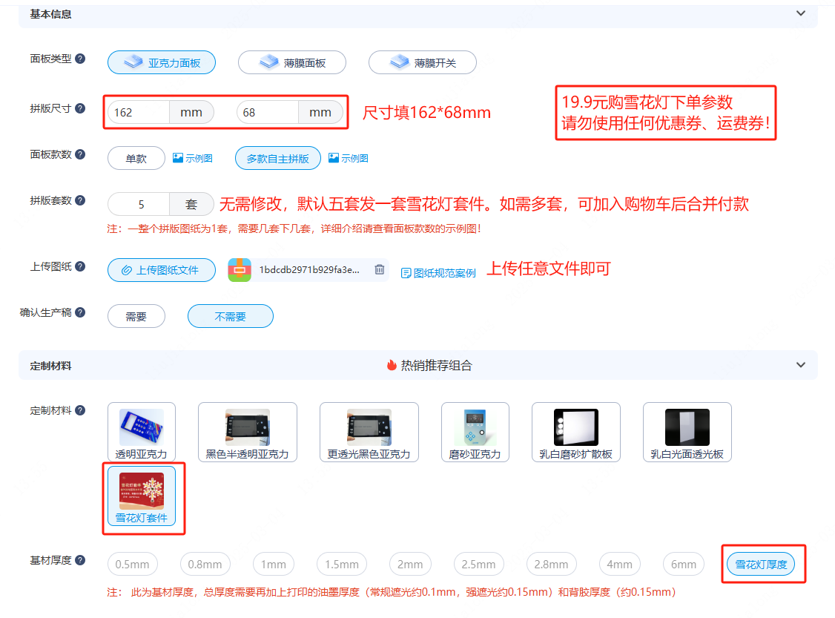Collapse the 基本信息 section

800,13
